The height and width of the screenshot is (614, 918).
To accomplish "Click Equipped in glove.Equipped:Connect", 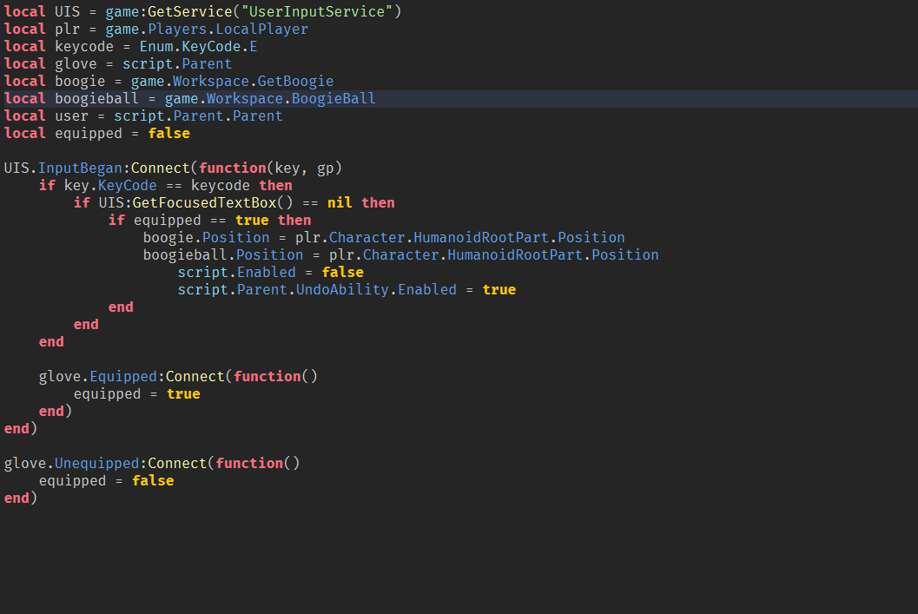I will [123, 377].
